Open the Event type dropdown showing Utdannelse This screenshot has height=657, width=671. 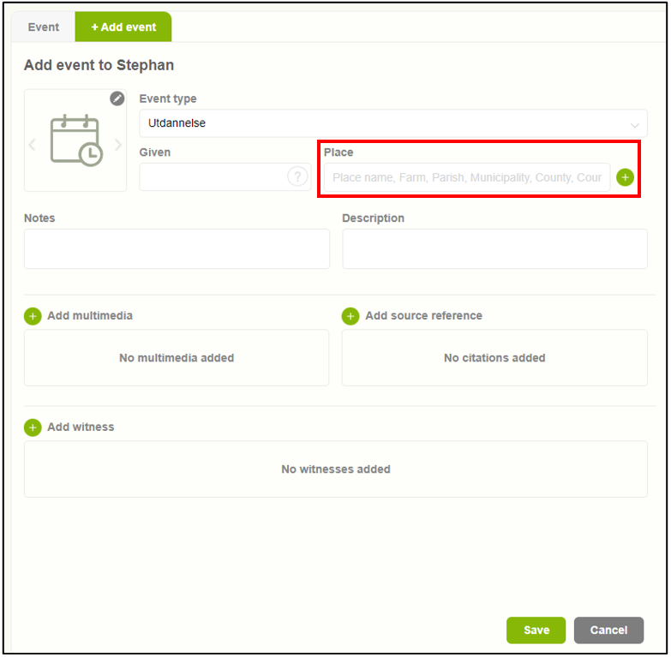point(392,123)
